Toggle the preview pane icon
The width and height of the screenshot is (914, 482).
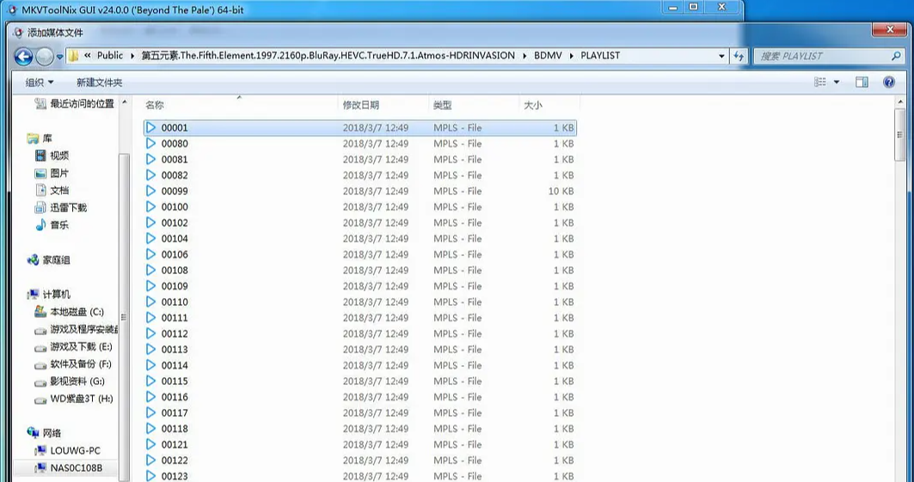coord(862,82)
